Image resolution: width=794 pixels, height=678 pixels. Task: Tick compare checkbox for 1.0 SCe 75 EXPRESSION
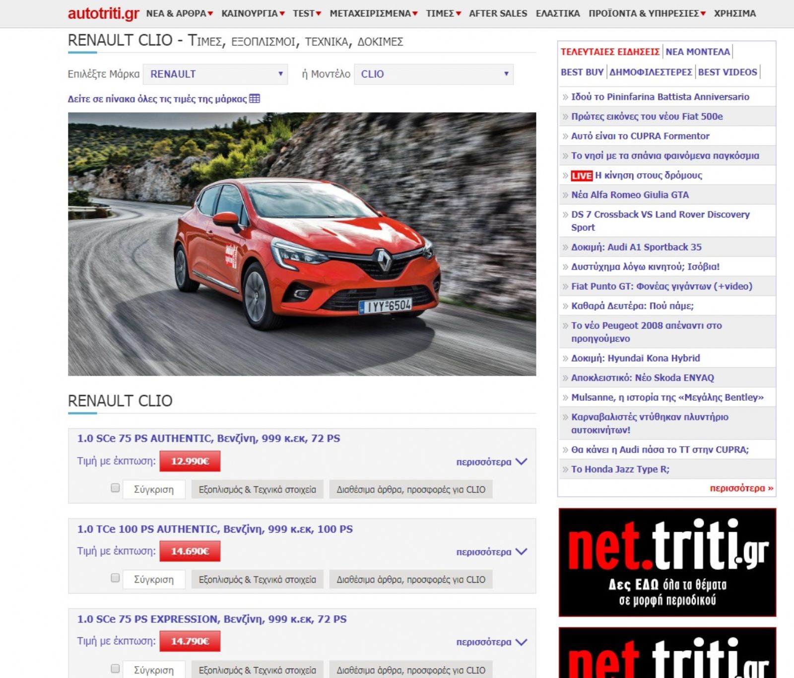click(115, 669)
